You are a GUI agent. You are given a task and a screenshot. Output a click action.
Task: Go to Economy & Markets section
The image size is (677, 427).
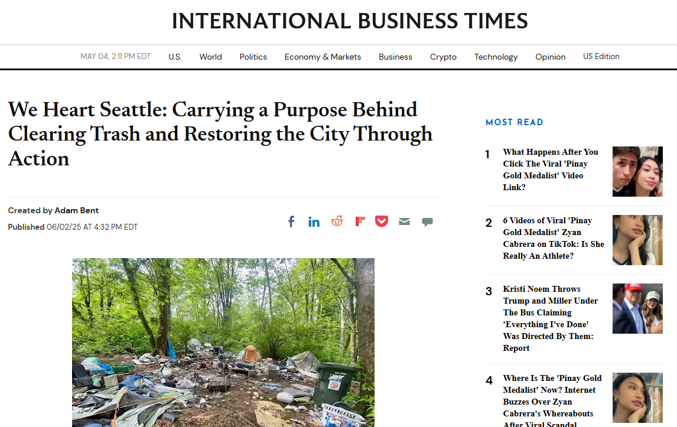pyautogui.click(x=323, y=57)
